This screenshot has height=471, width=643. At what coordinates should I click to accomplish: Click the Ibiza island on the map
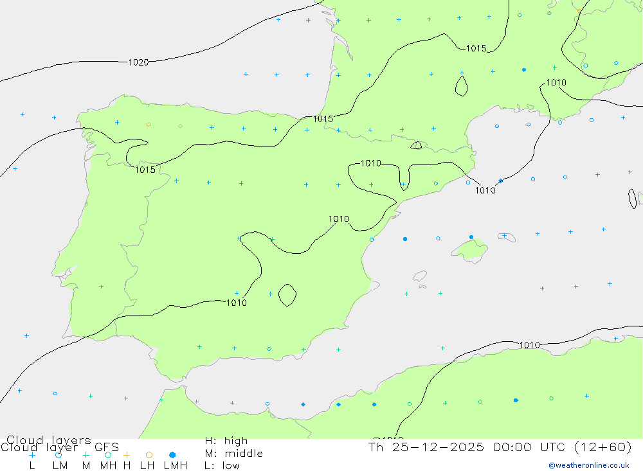[420, 276]
